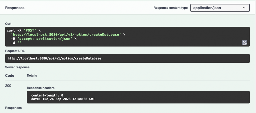Click the chevron arrow beside application/json
Image resolution: width=256 pixels, height=113 pixels.
pos(244,8)
